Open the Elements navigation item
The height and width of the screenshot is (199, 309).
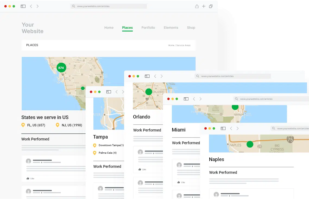[x=171, y=28]
